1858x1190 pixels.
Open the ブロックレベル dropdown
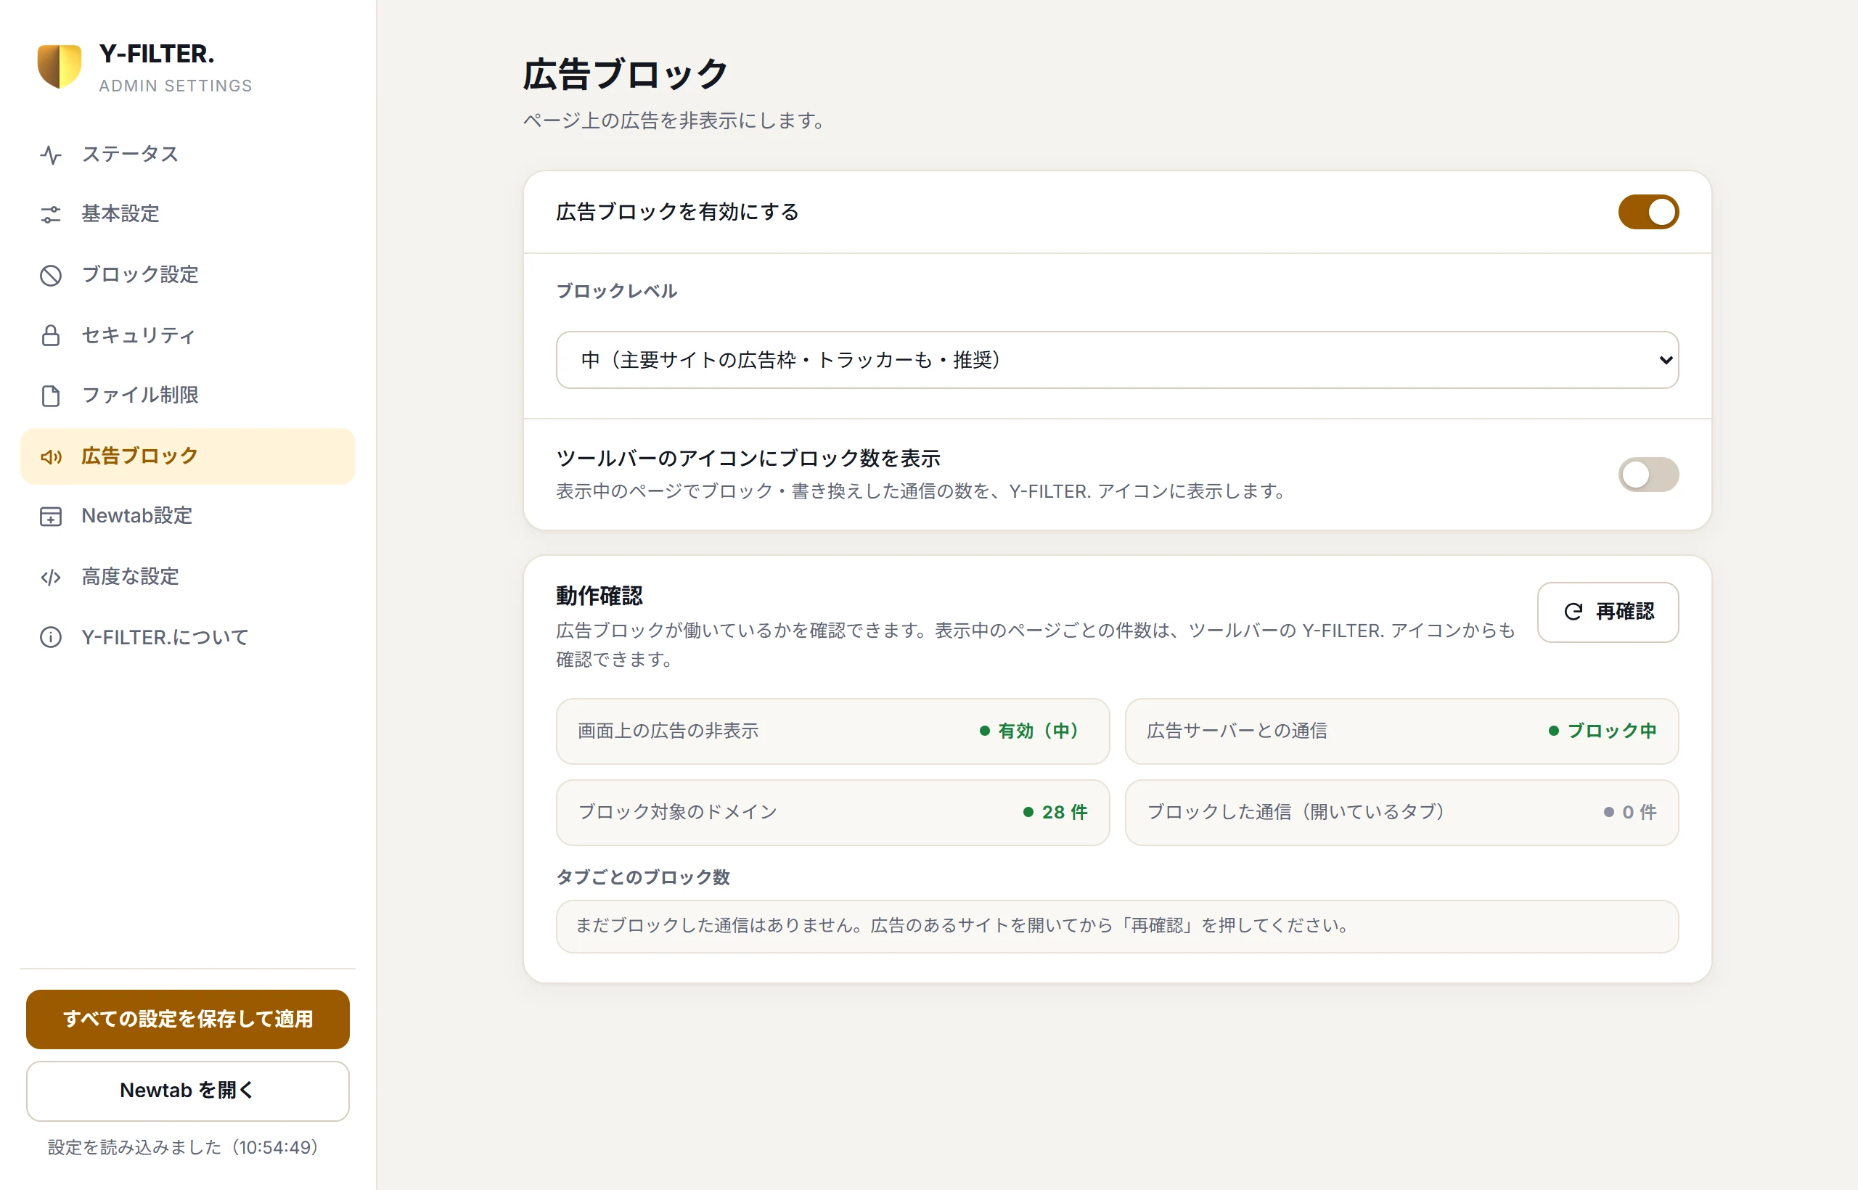tap(1117, 360)
